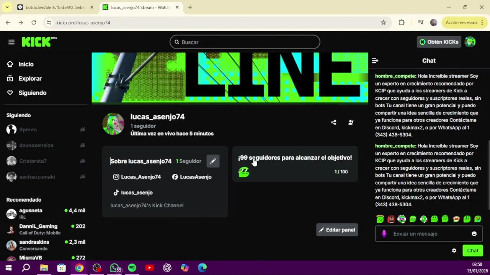Open Chrome extensions puzzle icon

pos(402,23)
